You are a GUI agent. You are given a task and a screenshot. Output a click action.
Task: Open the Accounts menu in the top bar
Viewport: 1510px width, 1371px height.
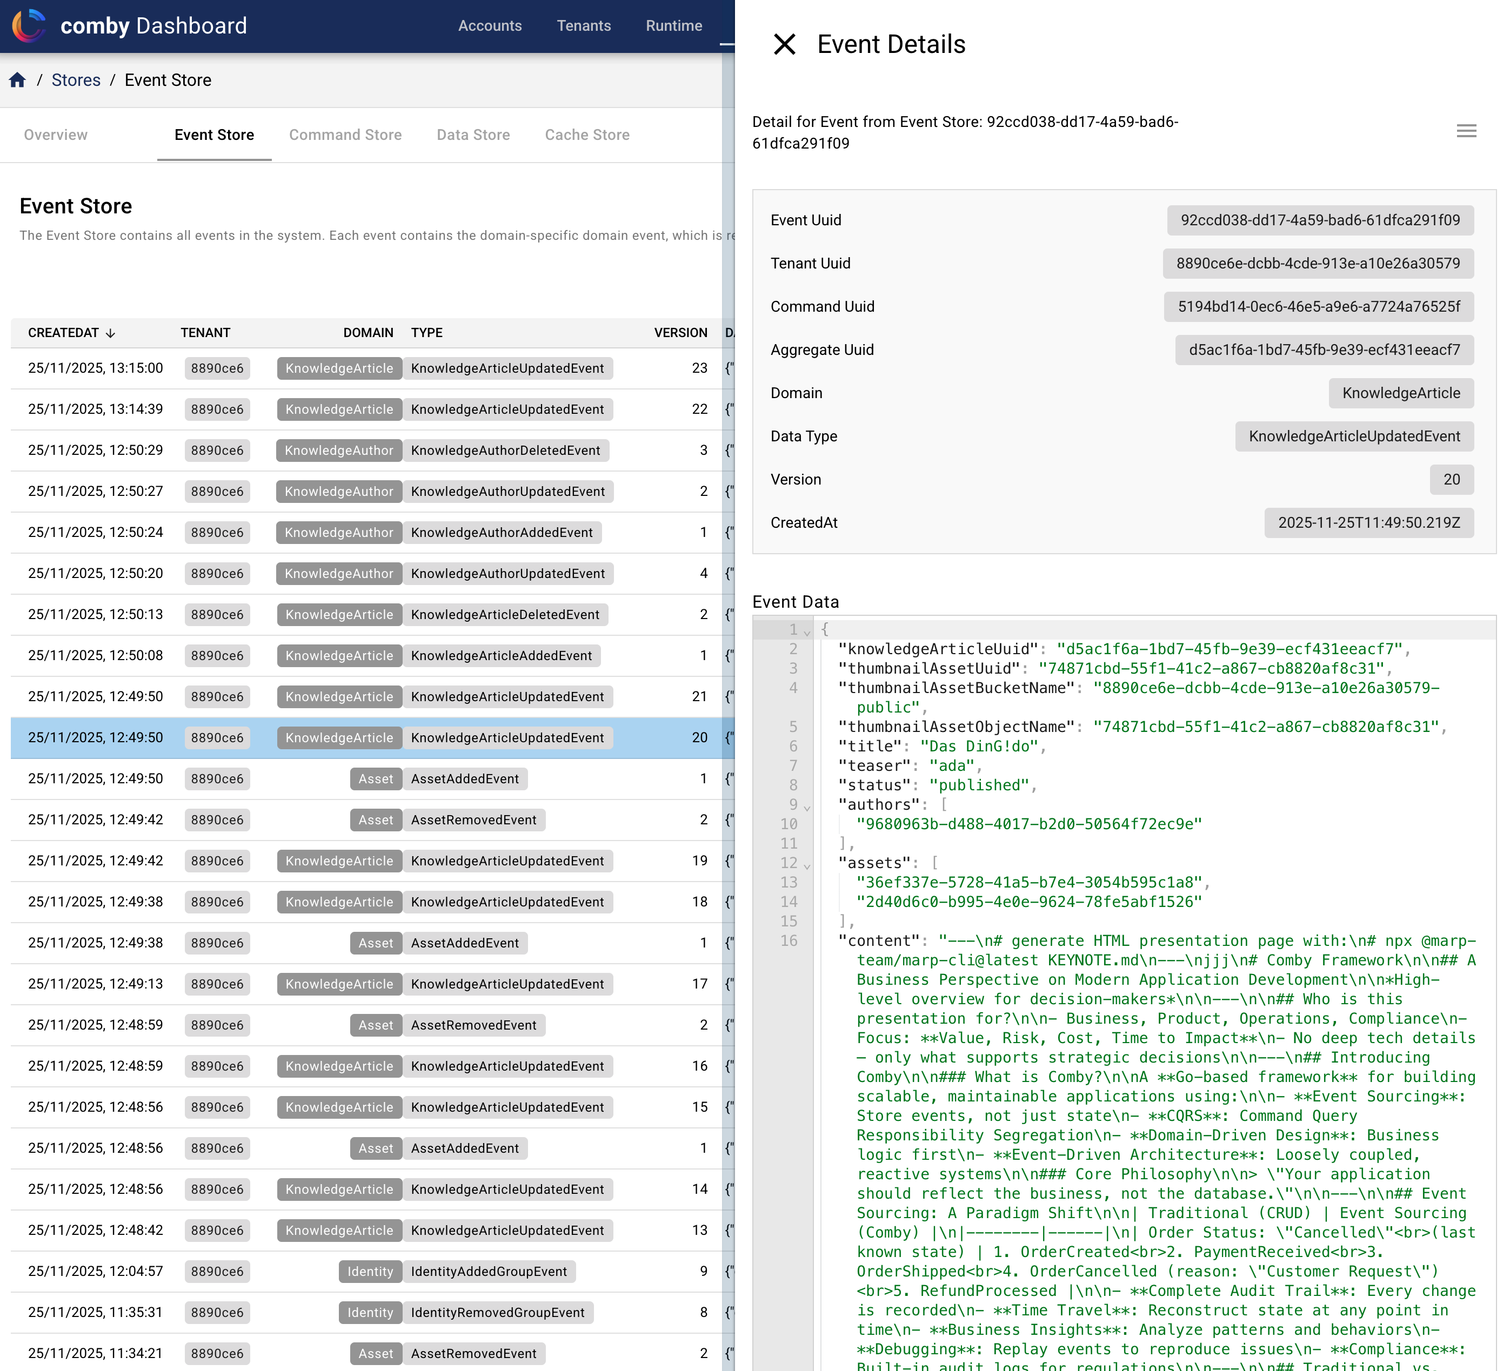[x=490, y=25]
